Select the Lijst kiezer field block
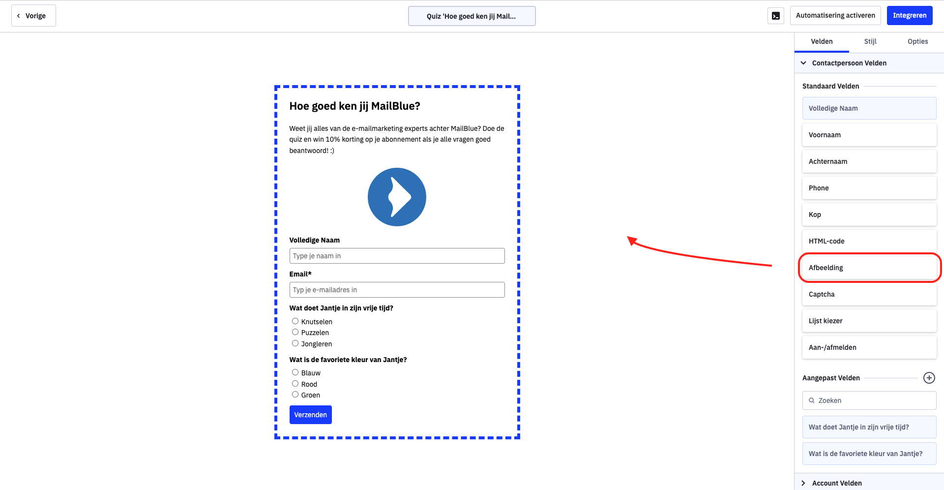Screen dimensions: 944x490 [869, 321]
